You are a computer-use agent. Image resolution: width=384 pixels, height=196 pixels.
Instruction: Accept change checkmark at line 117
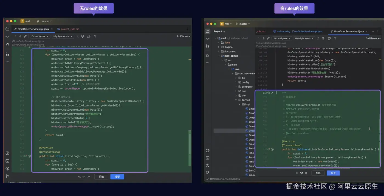tap(272, 93)
